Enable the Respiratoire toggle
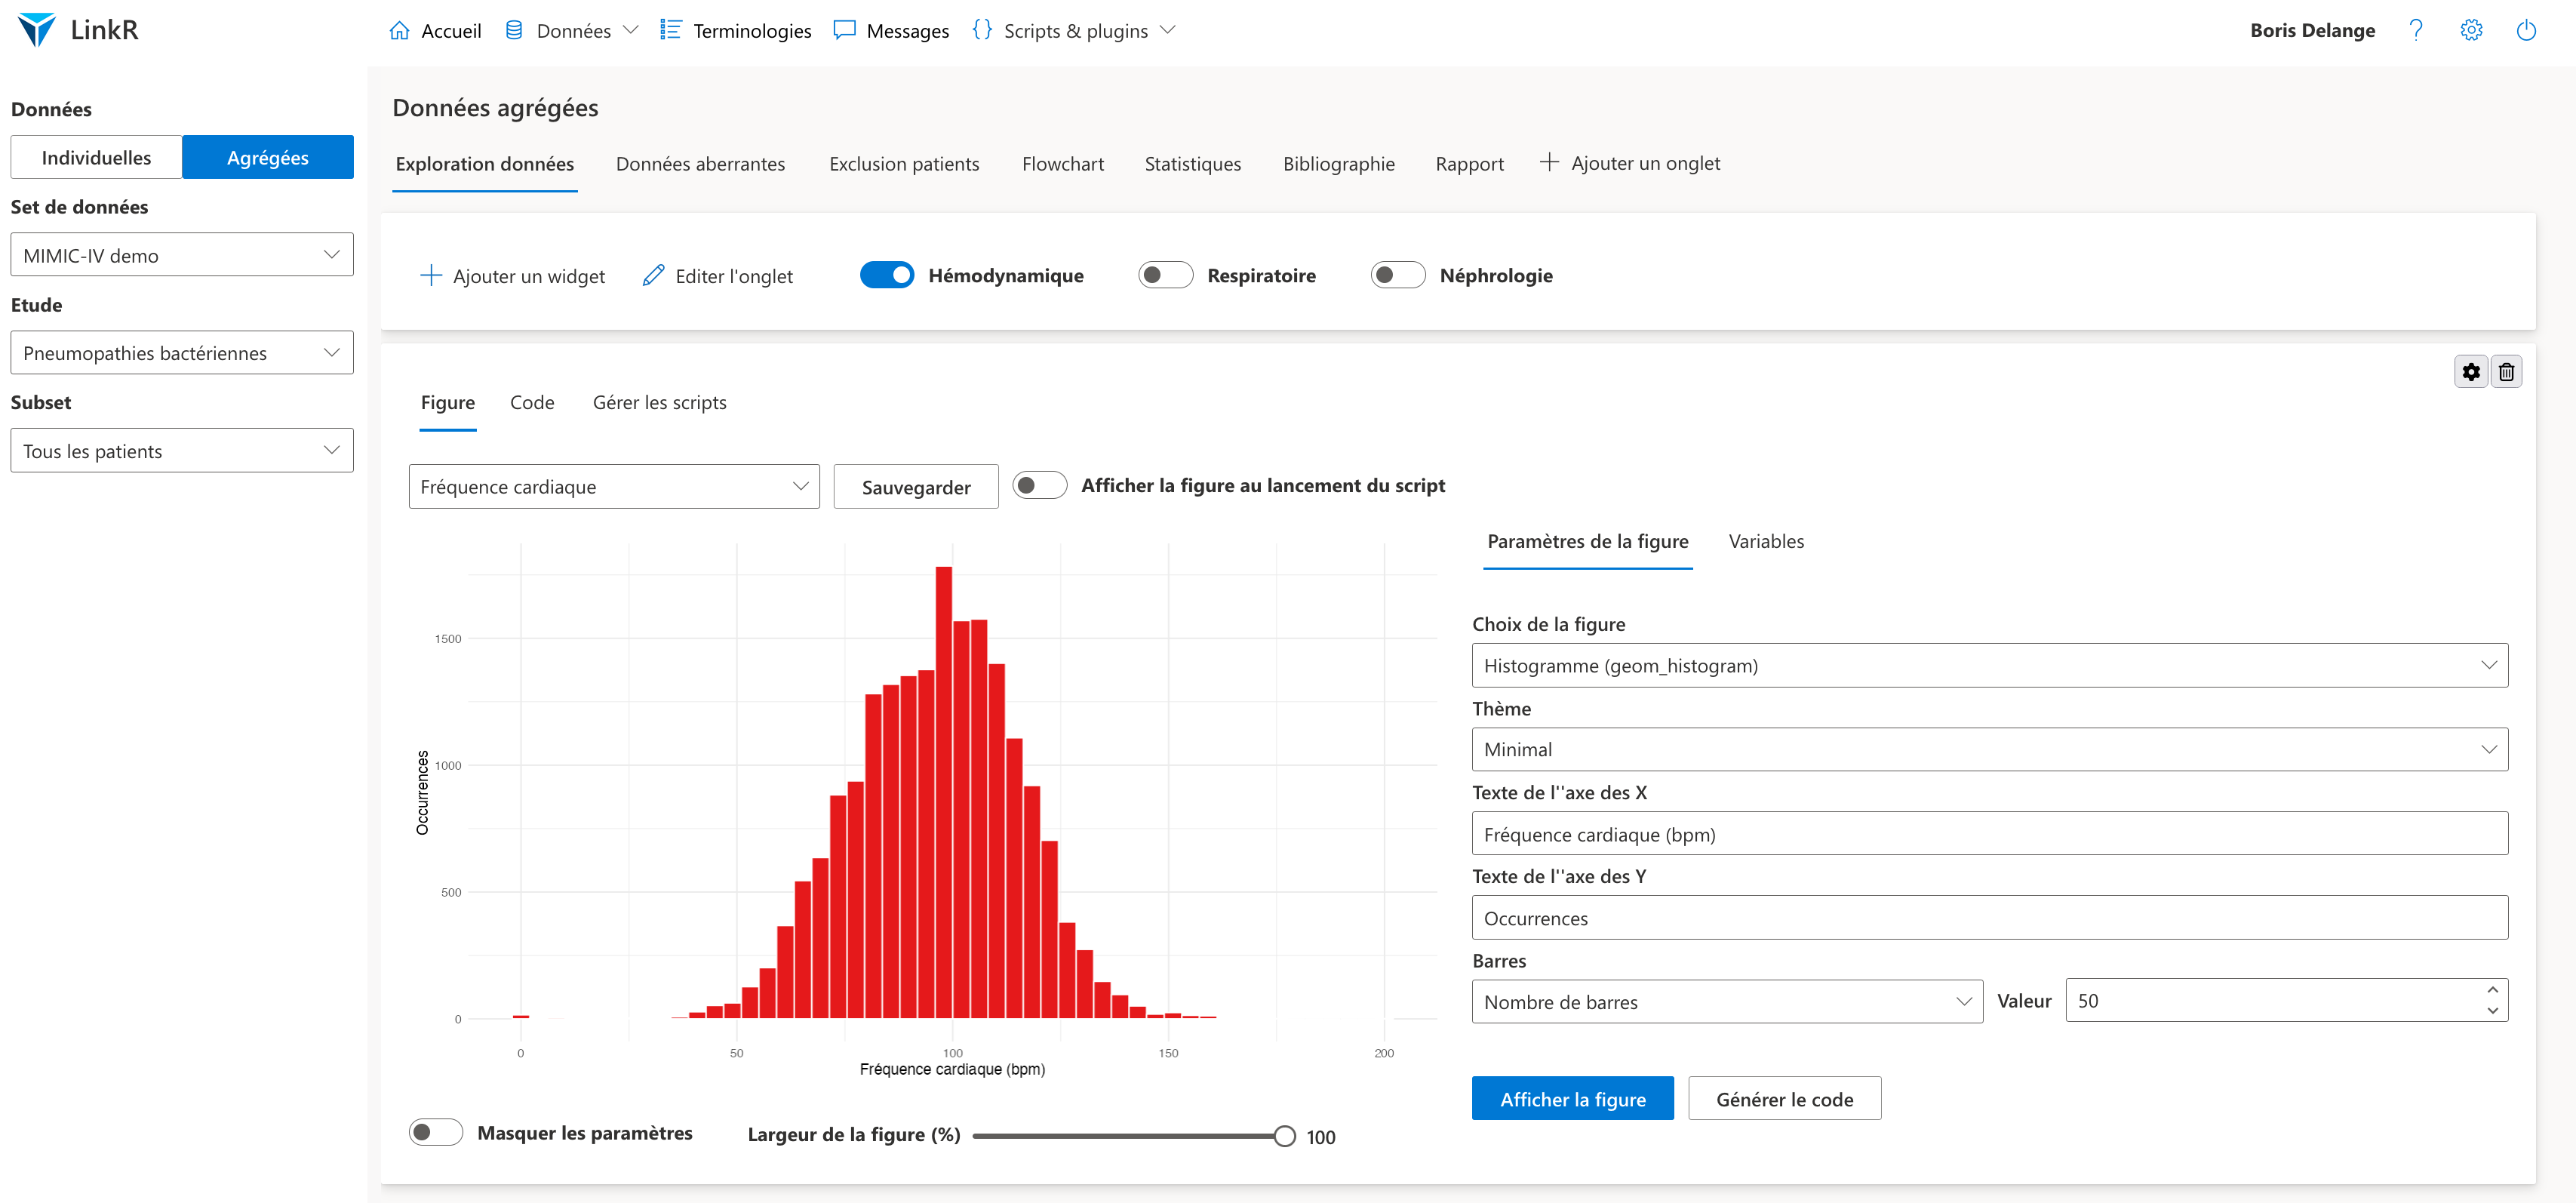The width and height of the screenshot is (2576, 1203). [1165, 275]
